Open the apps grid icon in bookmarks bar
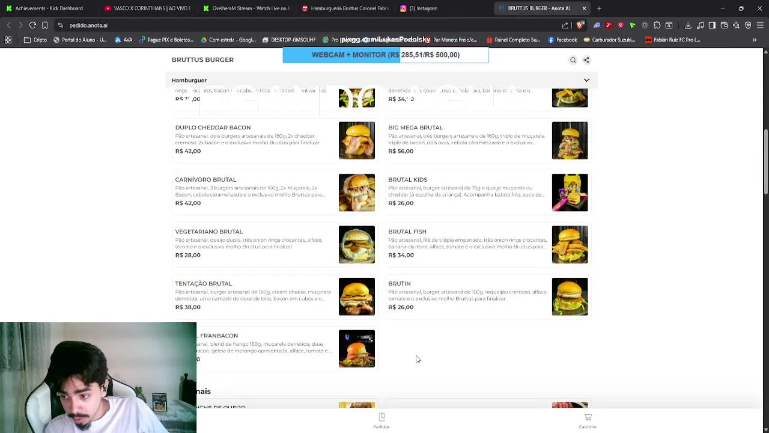Screen dimensions: 769x433 tap(8, 40)
